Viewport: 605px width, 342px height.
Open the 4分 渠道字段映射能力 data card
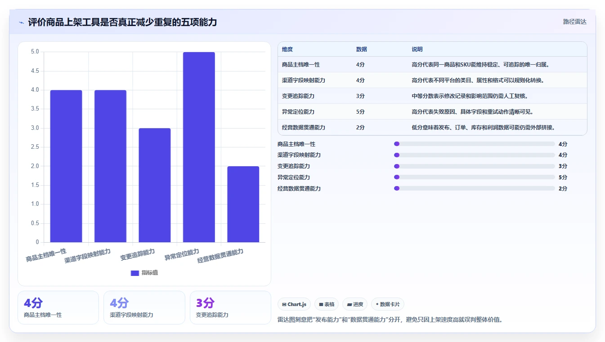point(144,307)
